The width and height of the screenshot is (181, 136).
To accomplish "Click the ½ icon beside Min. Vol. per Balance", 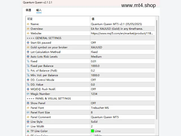I will tap(28, 75).
